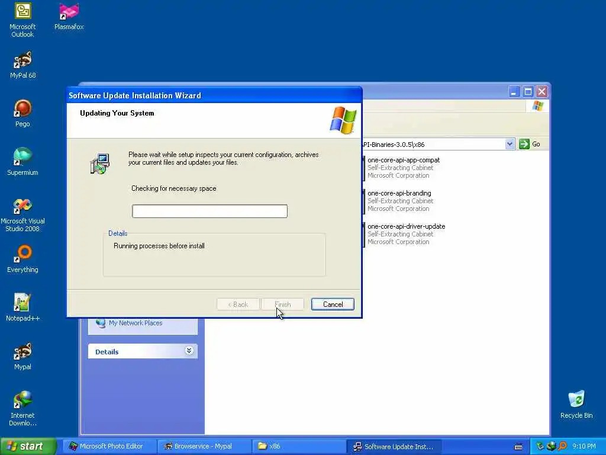Click the Go button label in Explorer
Viewport: 606px width, 455px height.
(x=536, y=145)
